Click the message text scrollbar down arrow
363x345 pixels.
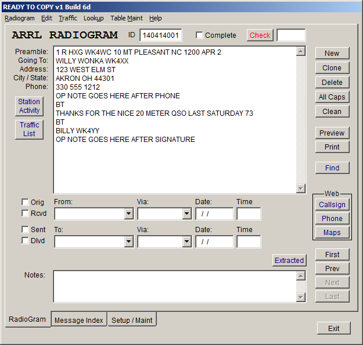click(x=301, y=188)
